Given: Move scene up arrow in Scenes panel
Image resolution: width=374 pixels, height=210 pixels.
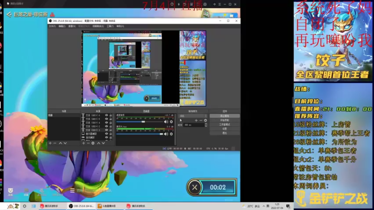Looking at the screenshot, I should click(61, 143).
